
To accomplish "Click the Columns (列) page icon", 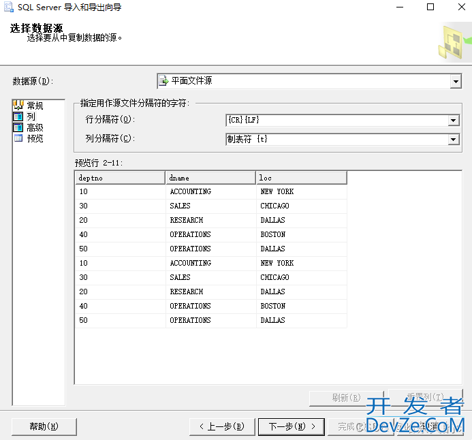I will tap(18, 116).
